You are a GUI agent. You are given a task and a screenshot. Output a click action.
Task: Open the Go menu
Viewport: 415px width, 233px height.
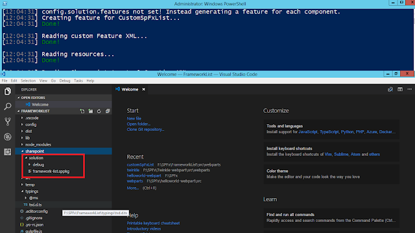(x=53, y=80)
